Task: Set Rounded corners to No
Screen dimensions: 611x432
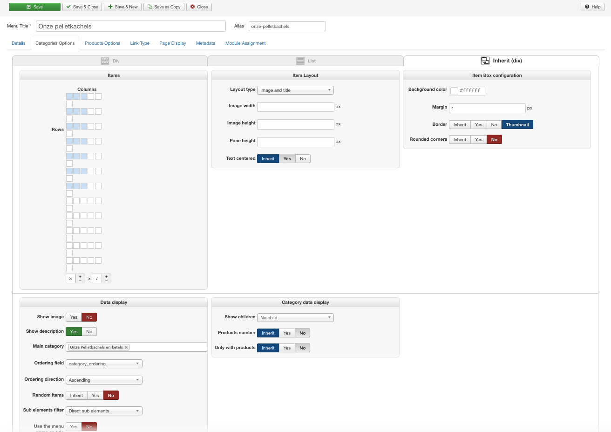Action: pos(494,140)
